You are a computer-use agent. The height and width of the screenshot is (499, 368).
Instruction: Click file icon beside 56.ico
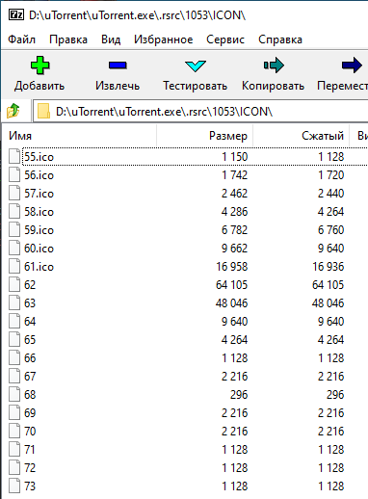14,174
